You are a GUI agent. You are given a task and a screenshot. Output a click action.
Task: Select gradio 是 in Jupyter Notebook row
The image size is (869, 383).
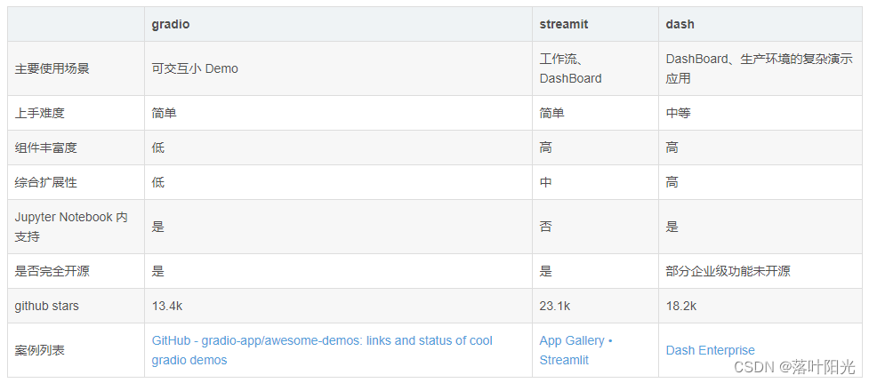tap(158, 227)
